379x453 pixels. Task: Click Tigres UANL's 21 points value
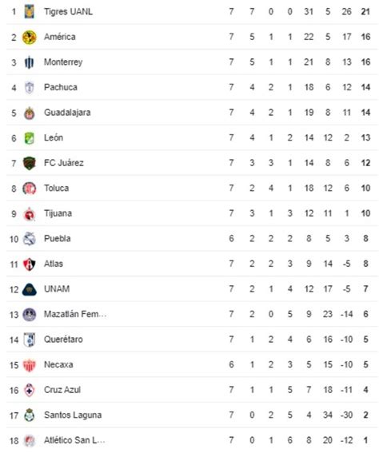(x=365, y=11)
